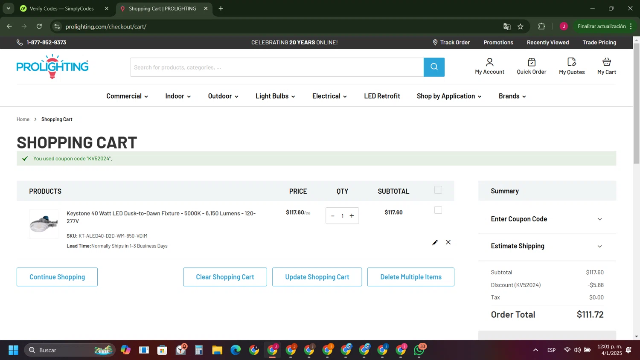
Task: Open WhatsApp from the taskbar
Action: (419, 350)
